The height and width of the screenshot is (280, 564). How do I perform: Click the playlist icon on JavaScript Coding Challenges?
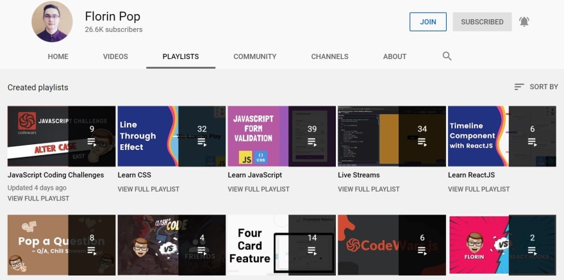[92, 142]
